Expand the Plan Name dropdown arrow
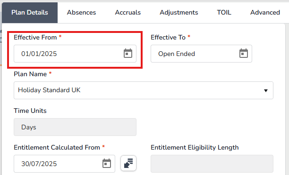 (x=265, y=90)
